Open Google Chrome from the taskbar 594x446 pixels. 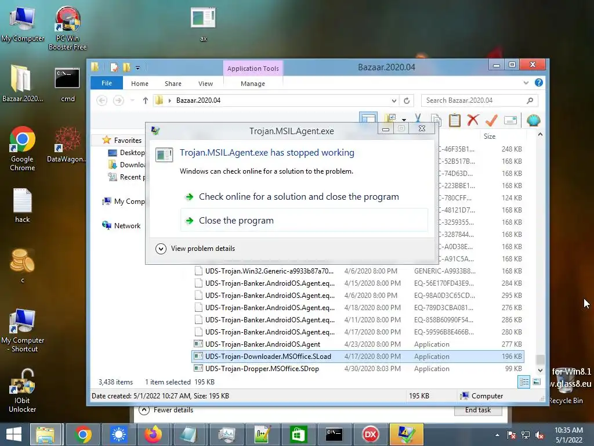click(83, 434)
